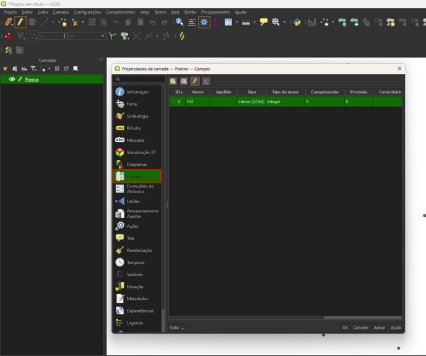Click the gear-with-cursor Run Feature Action icon
The width and height of the screenshot is (426, 356).
point(276,22)
